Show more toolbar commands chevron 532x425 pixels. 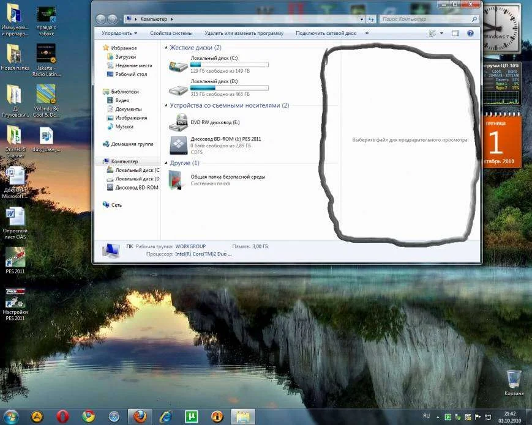(x=367, y=33)
